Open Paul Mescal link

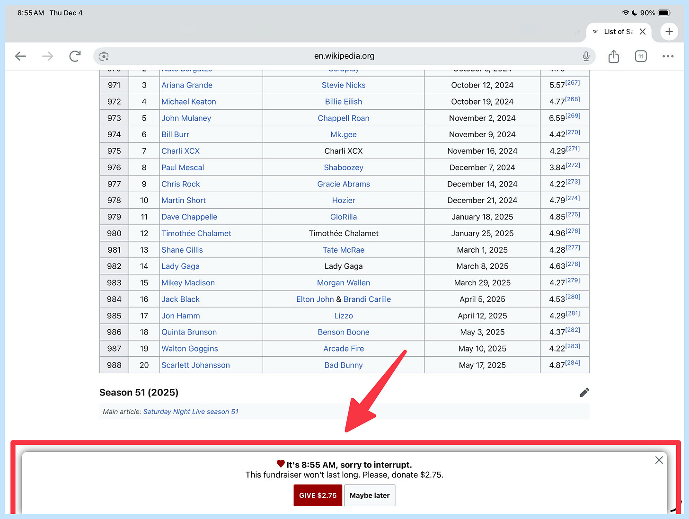pyautogui.click(x=183, y=167)
